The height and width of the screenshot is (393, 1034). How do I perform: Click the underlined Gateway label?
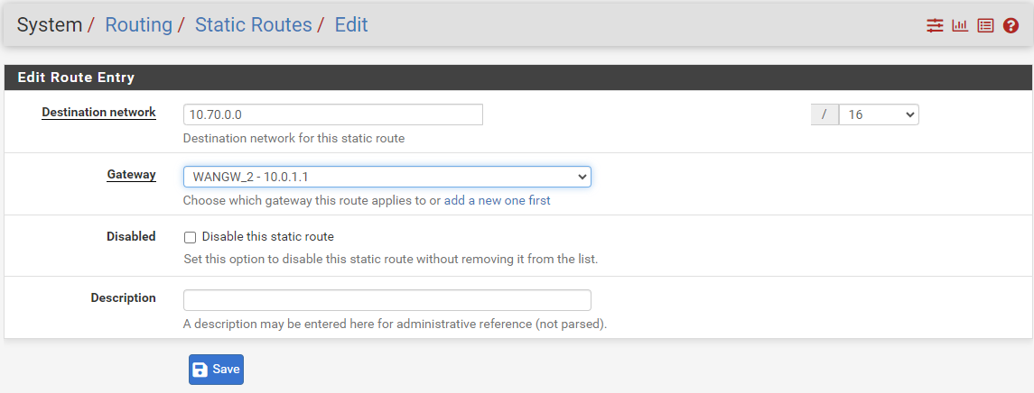pyautogui.click(x=131, y=175)
